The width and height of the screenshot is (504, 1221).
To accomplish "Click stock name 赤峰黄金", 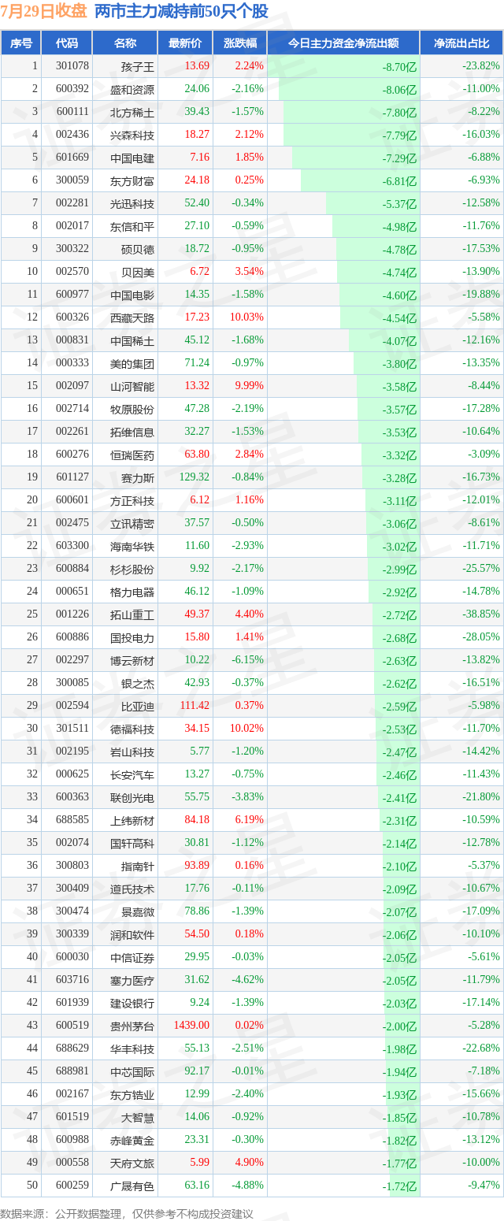I will coord(132,1140).
